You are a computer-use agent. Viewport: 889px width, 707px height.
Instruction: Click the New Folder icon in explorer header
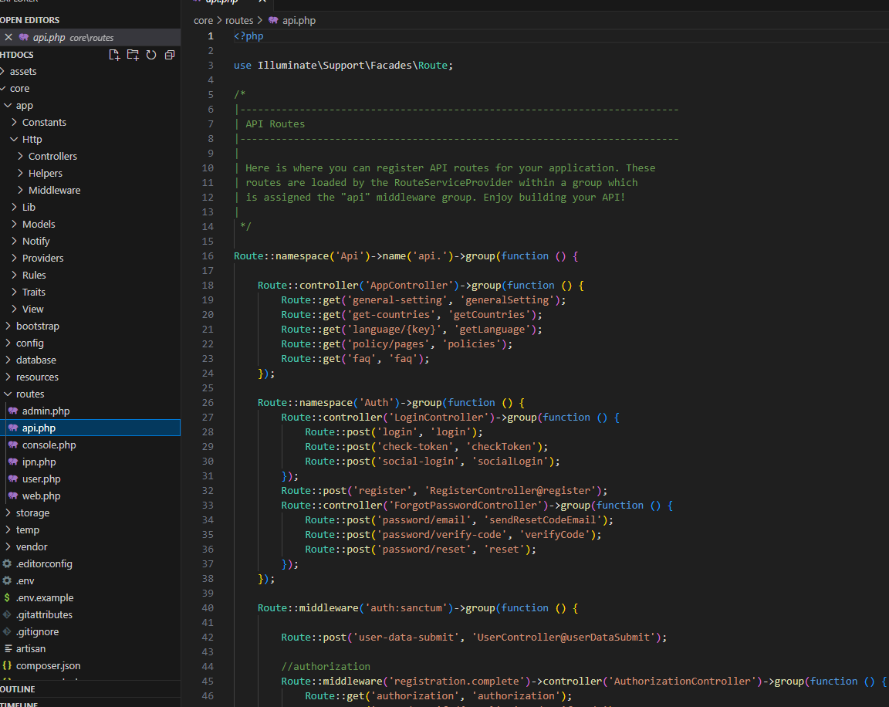(133, 55)
